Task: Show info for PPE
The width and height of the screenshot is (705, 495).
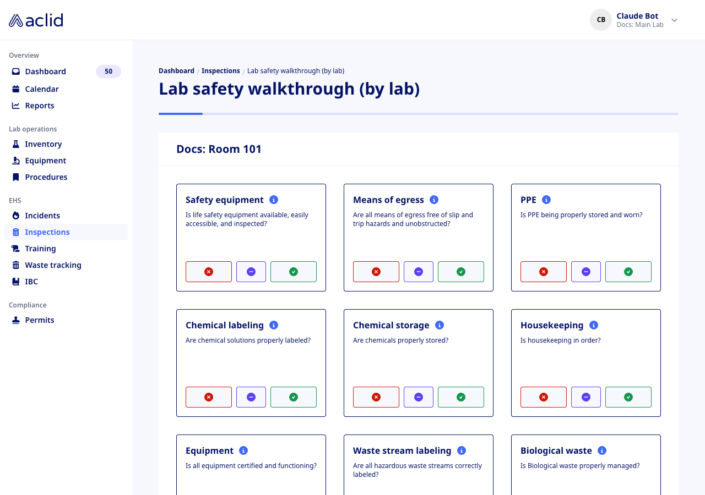Action: [546, 200]
